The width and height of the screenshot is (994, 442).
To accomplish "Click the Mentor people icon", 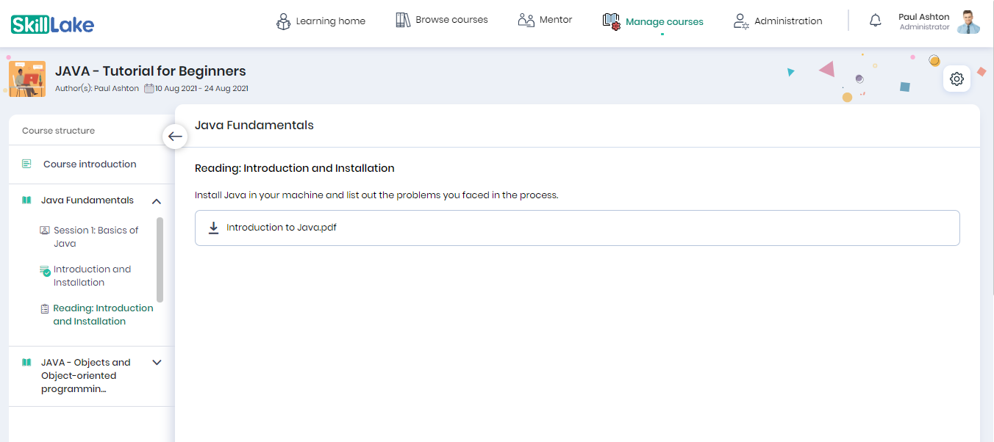I will coord(526,20).
